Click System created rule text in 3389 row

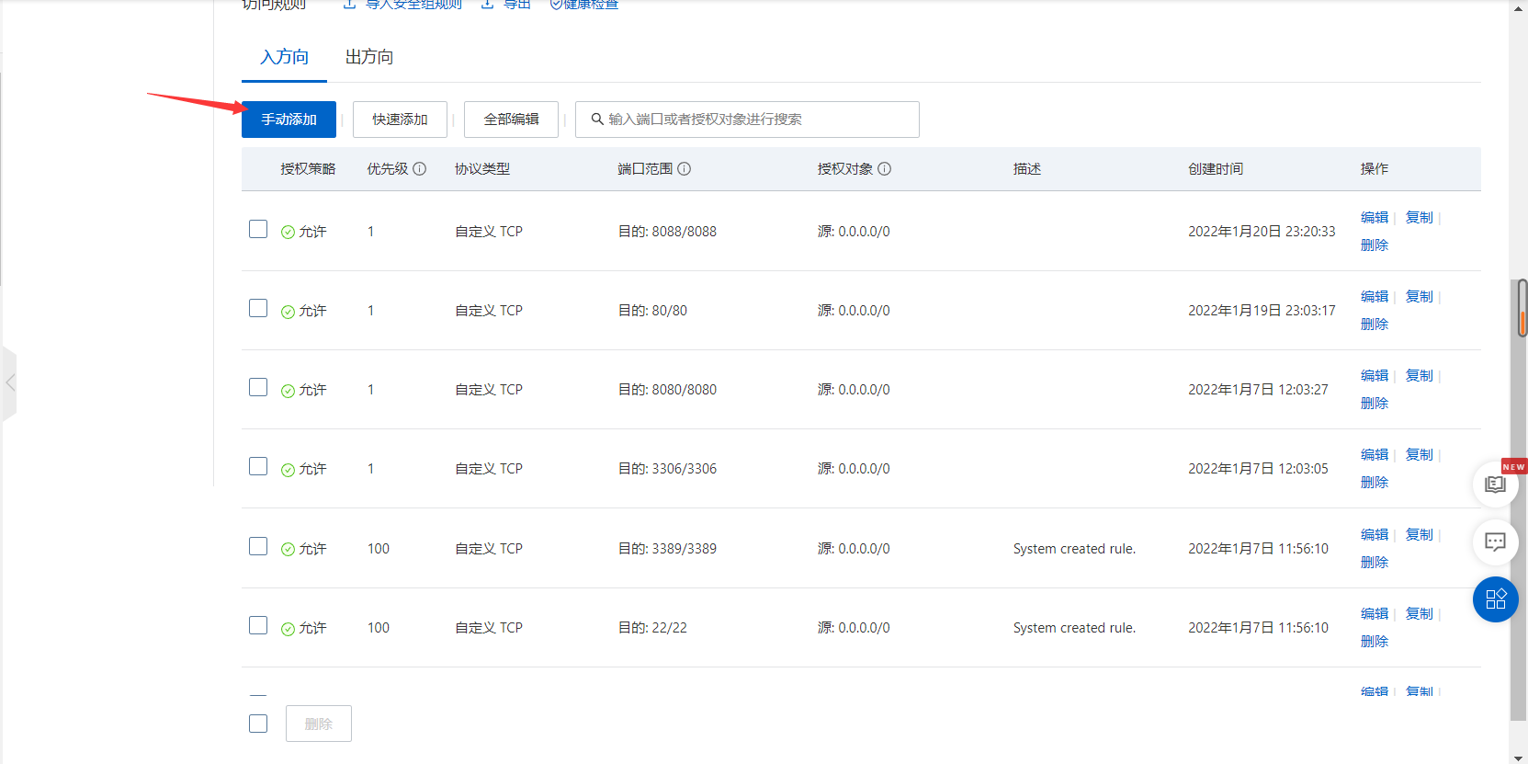pos(1074,549)
